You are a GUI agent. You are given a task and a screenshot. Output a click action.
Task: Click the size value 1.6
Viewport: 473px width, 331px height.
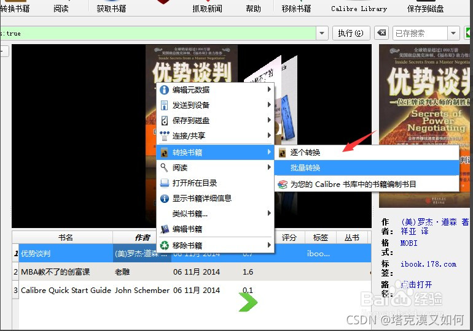tap(248, 272)
